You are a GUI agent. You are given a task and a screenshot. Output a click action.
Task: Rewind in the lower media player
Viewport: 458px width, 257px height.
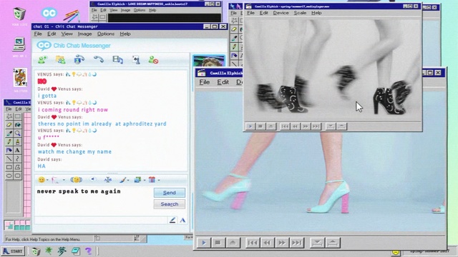coord(267,243)
